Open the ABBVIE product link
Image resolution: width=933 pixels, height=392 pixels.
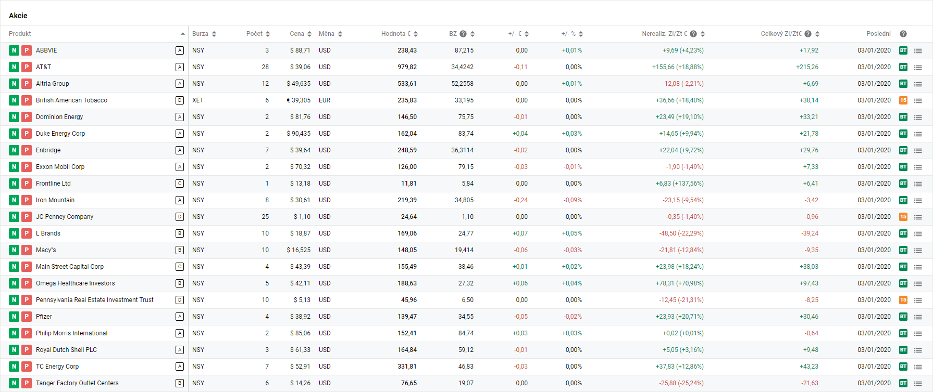click(x=46, y=50)
